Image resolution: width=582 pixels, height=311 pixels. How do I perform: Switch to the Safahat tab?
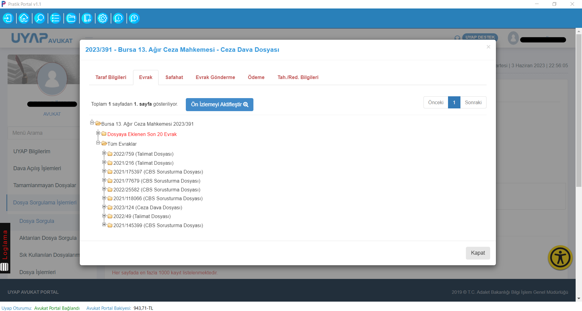174,78
